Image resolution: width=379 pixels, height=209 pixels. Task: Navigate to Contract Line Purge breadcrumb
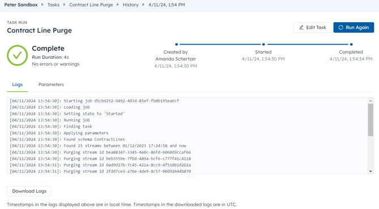[x=91, y=5]
